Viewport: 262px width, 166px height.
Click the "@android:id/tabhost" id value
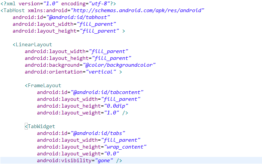(78, 17)
